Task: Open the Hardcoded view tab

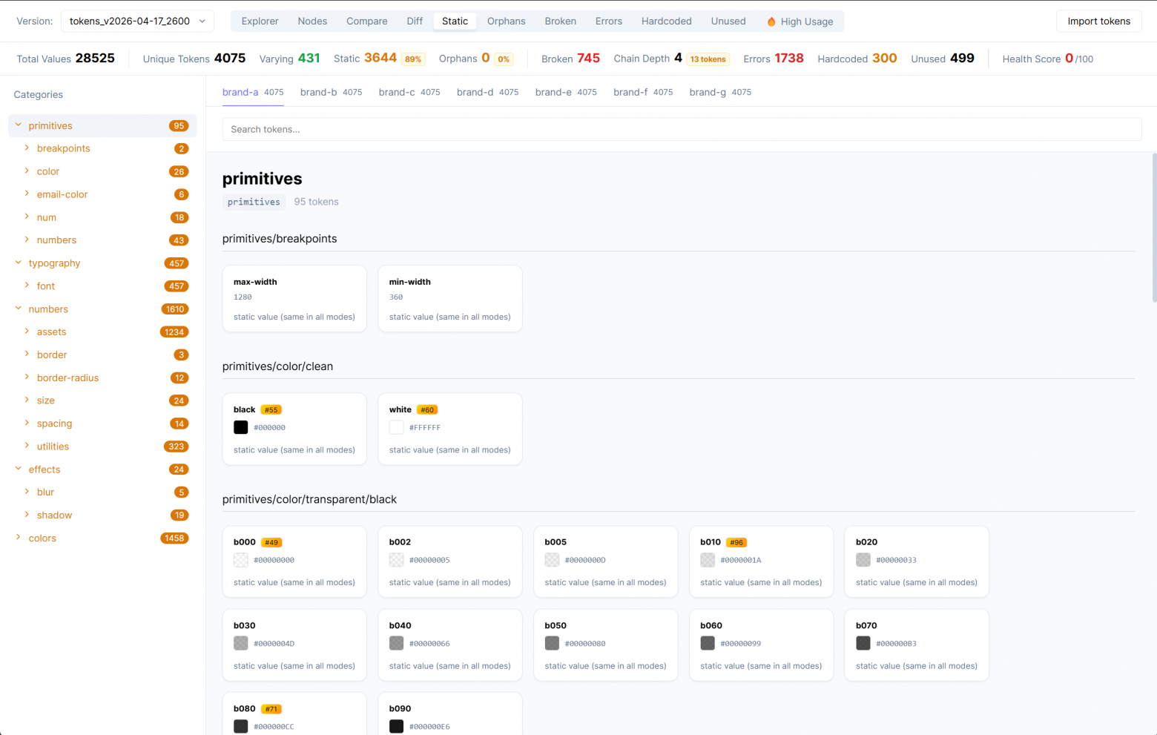Action: (666, 22)
